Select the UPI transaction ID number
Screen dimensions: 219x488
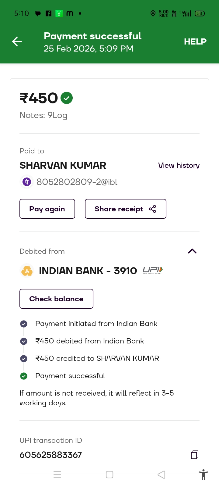click(51, 455)
